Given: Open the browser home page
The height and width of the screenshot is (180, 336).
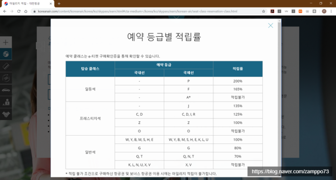Looking at the screenshot, I should 26,11.
